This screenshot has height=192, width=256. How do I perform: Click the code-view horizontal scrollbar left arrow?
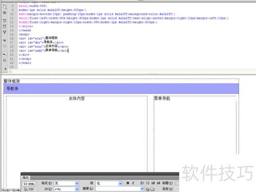tap(10, 71)
